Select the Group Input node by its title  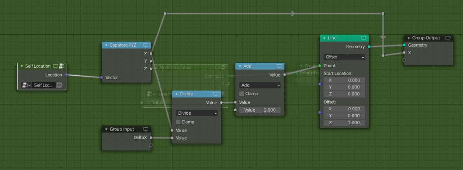[122, 129]
